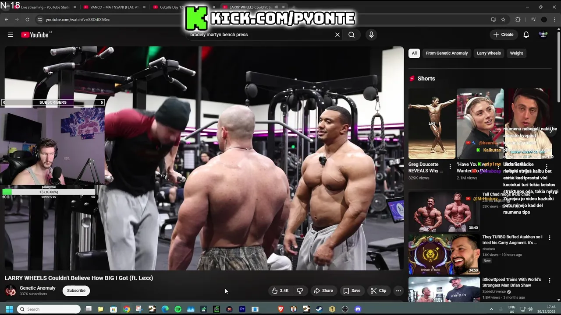Click the video title LARRY WHEELS text
This screenshot has height=315, width=561.
coord(79,278)
